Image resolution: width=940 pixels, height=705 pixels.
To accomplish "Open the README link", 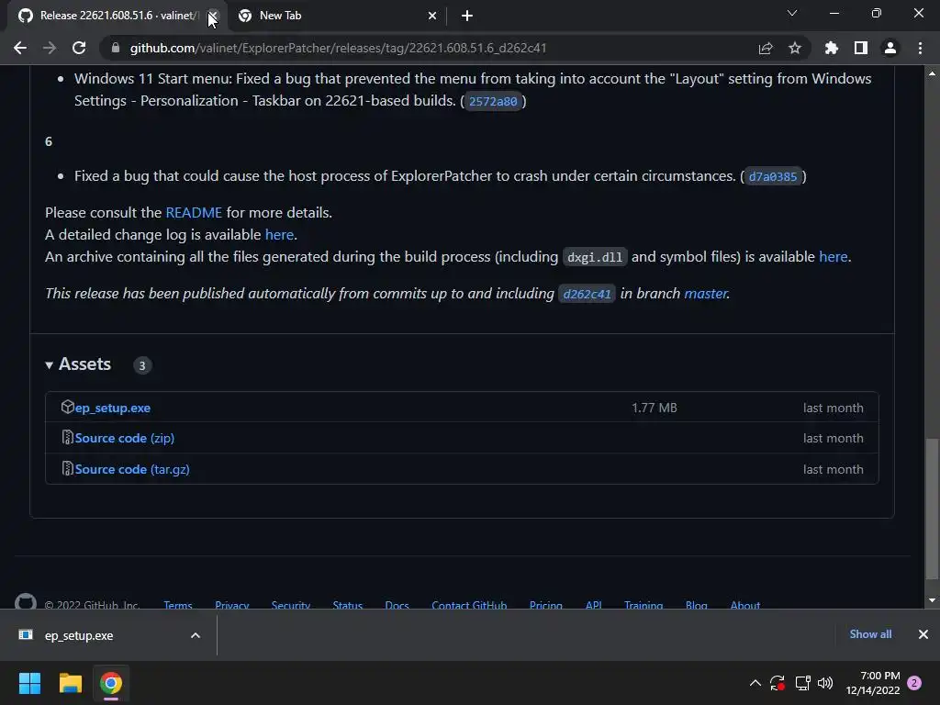I will coord(194,213).
